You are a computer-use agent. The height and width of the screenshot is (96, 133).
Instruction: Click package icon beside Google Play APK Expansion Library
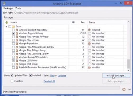coord(17,47)
